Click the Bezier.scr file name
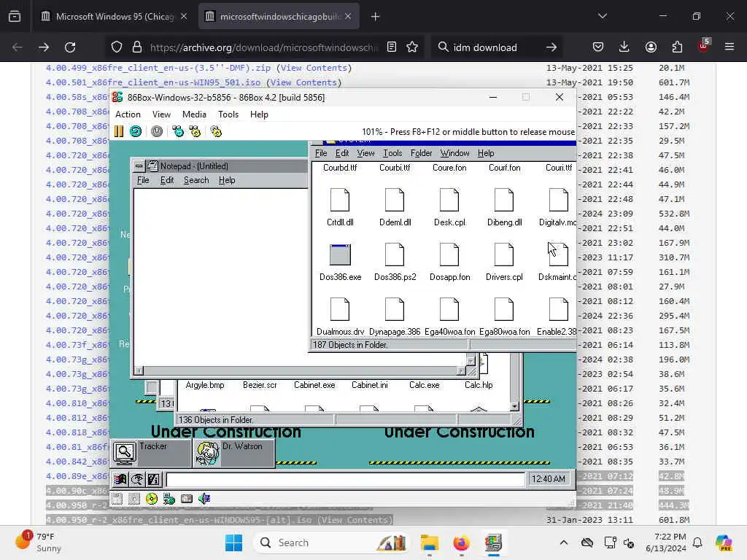747x560 pixels. [x=260, y=385]
